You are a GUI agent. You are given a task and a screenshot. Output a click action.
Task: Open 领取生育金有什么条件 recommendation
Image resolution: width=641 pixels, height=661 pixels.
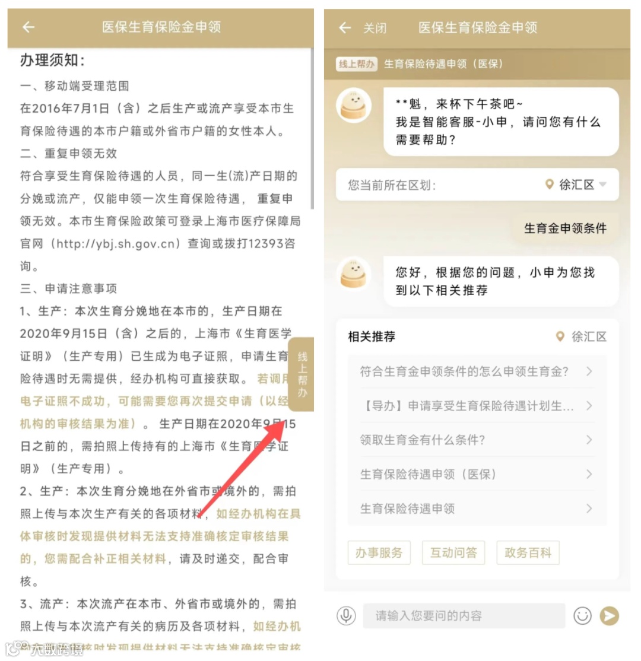click(x=477, y=440)
